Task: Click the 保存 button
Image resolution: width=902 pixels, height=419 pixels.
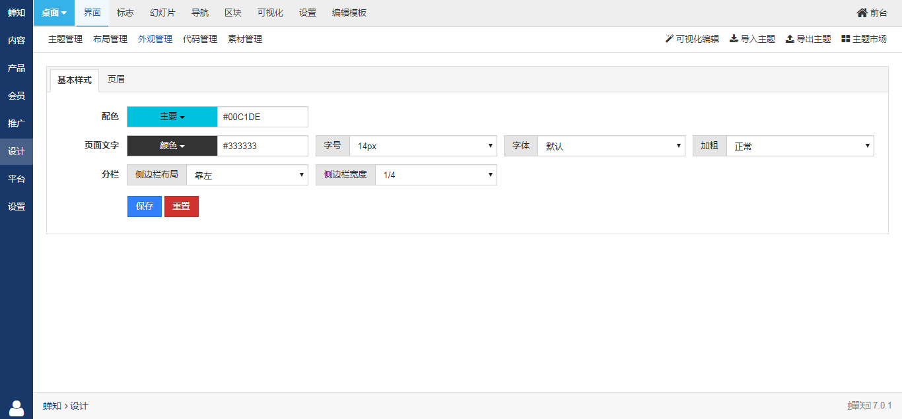Action: (x=145, y=207)
